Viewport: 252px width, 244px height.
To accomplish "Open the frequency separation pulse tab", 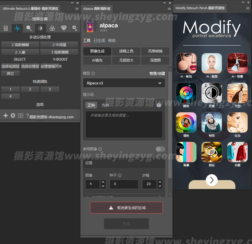I will pos(17,28).
